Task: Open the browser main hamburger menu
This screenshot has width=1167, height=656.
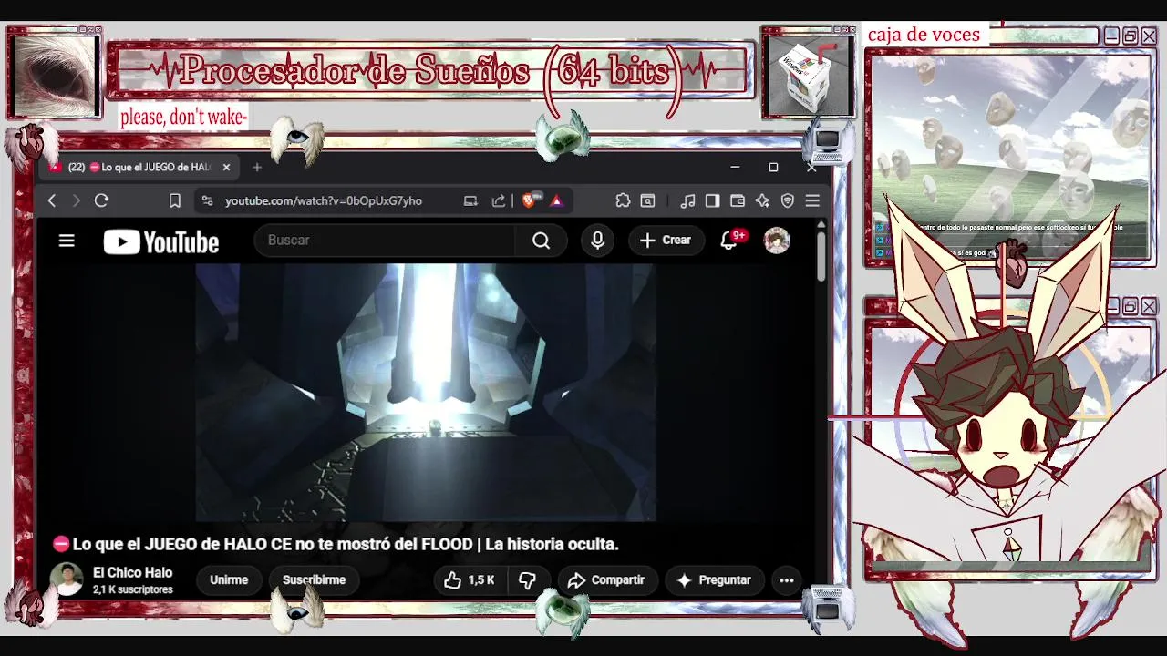Action: tap(812, 200)
